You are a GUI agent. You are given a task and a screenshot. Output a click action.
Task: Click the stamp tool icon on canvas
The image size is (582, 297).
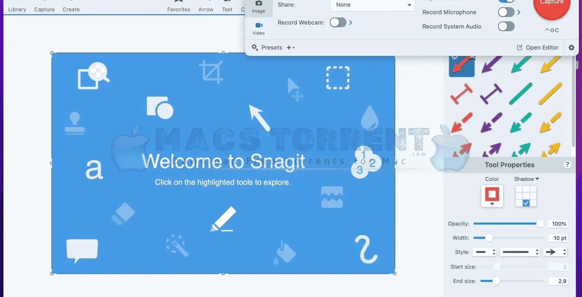pyautogui.click(x=75, y=123)
